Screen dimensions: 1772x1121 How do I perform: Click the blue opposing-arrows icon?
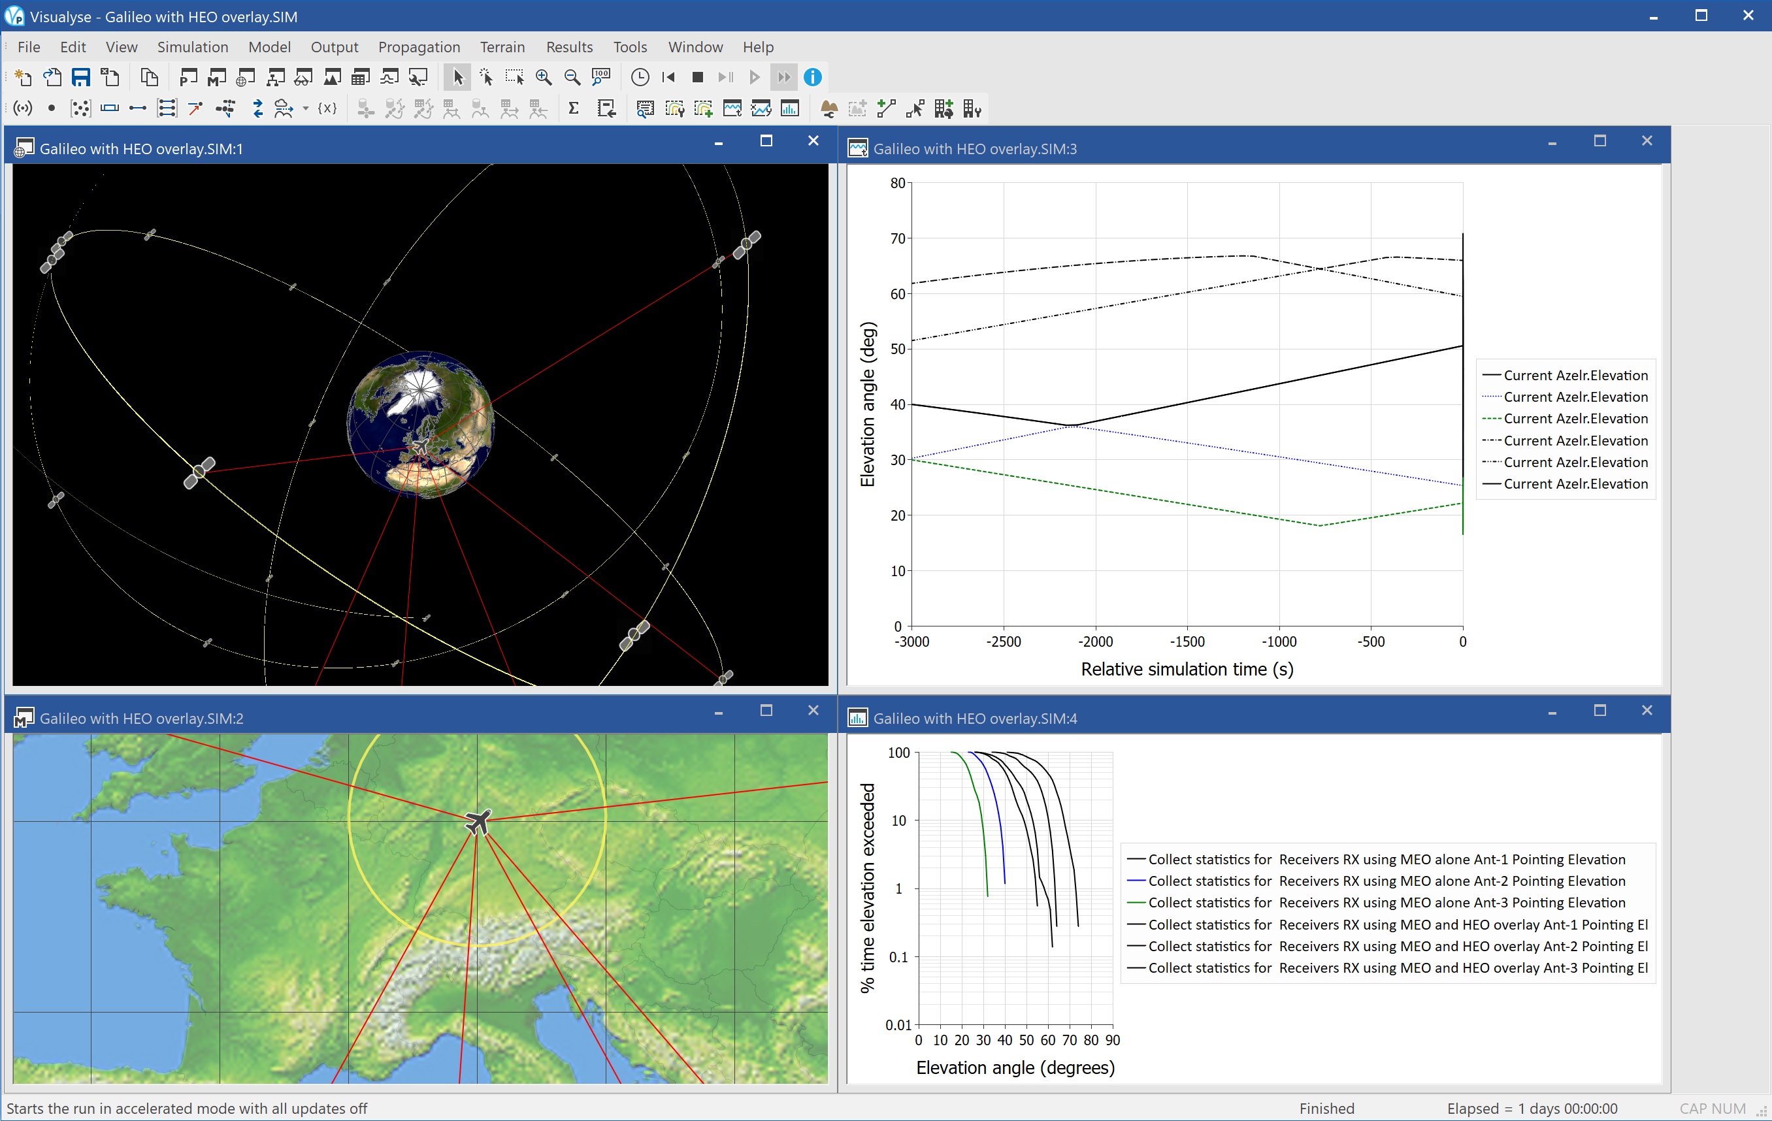(257, 109)
